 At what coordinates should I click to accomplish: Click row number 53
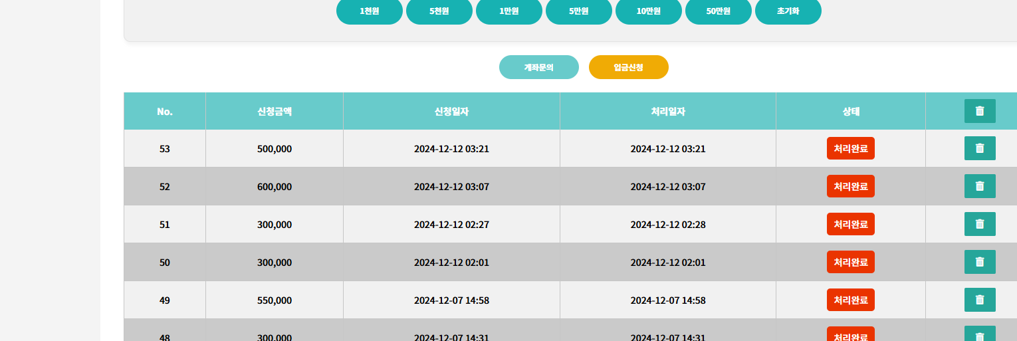(165, 149)
